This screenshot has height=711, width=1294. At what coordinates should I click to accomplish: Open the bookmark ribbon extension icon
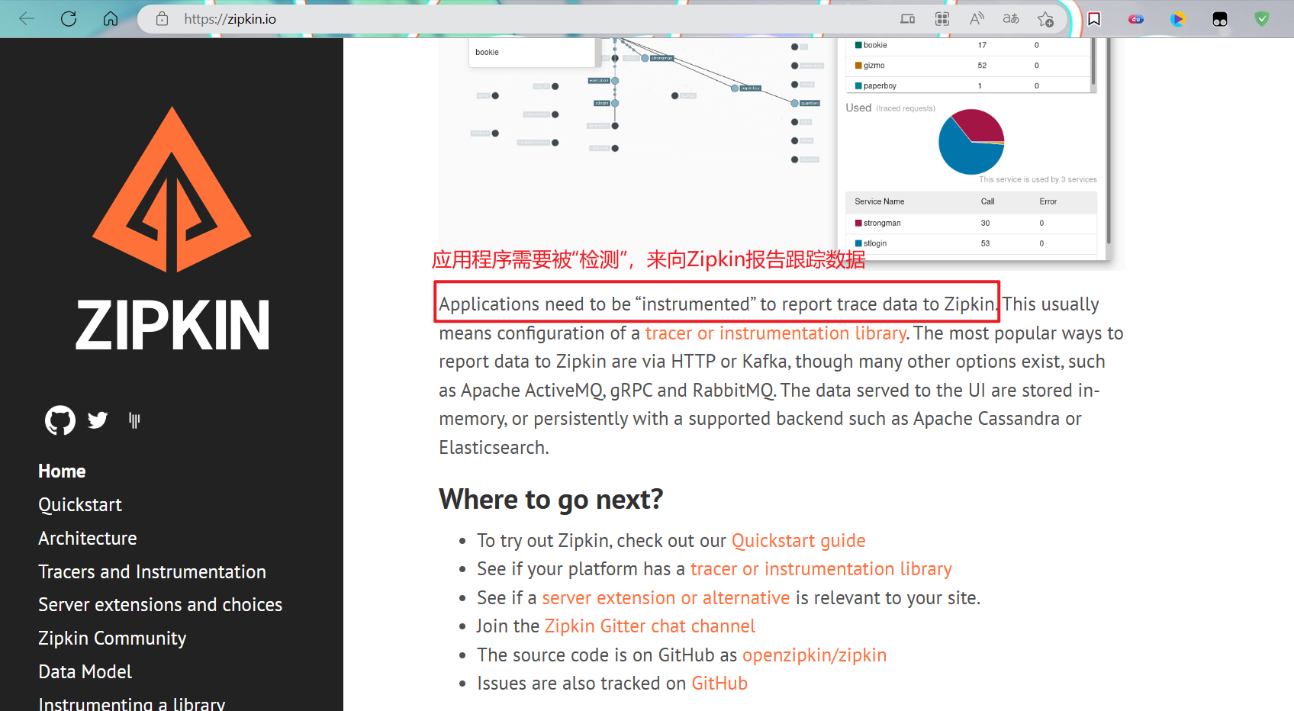(x=1094, y=18)
